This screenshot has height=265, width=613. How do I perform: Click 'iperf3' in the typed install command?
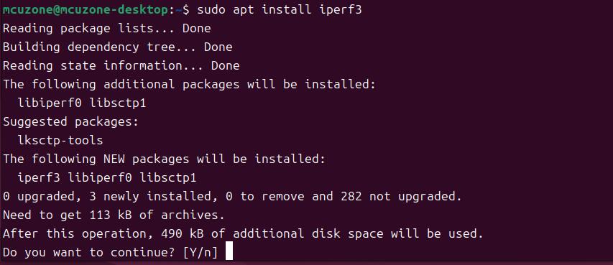pyautogui.click(x=341, y=10)
